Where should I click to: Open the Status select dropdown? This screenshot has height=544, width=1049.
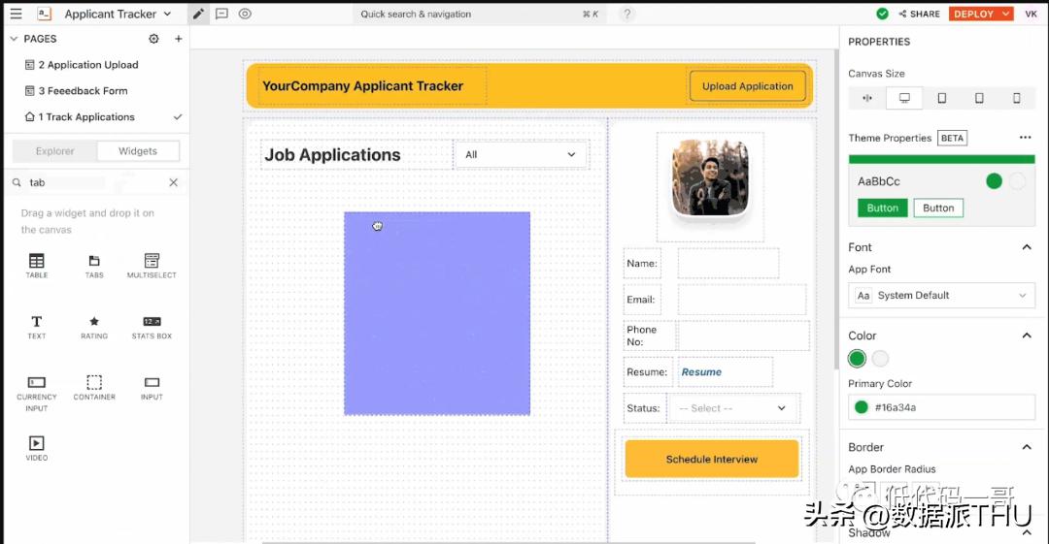pyautogui.click(x=732, y=408)
